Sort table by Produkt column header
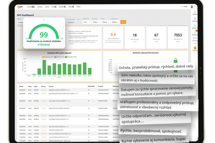The width and height of the screenshot is (215, 143). coord(101,86)
